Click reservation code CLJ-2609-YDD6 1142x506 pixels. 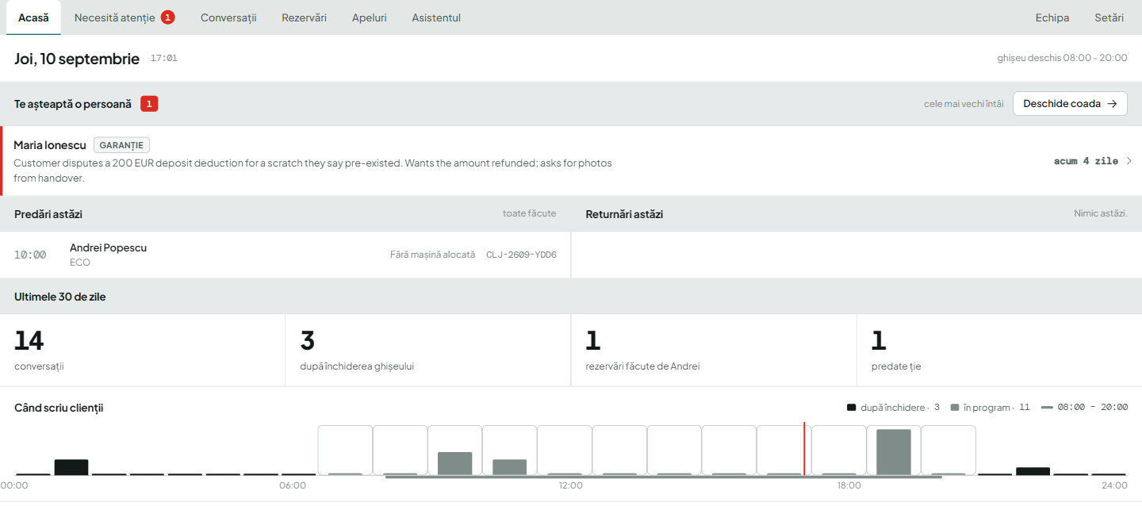point(521,255)
